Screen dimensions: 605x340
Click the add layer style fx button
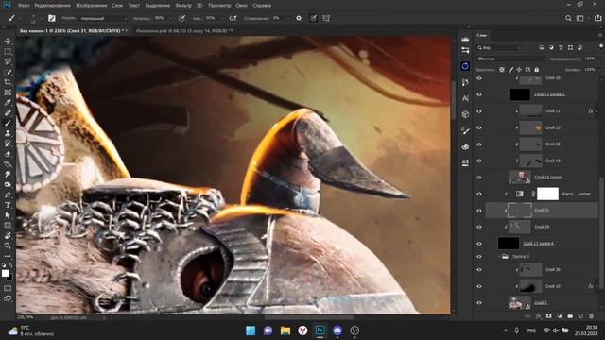[x=538, y=316]
